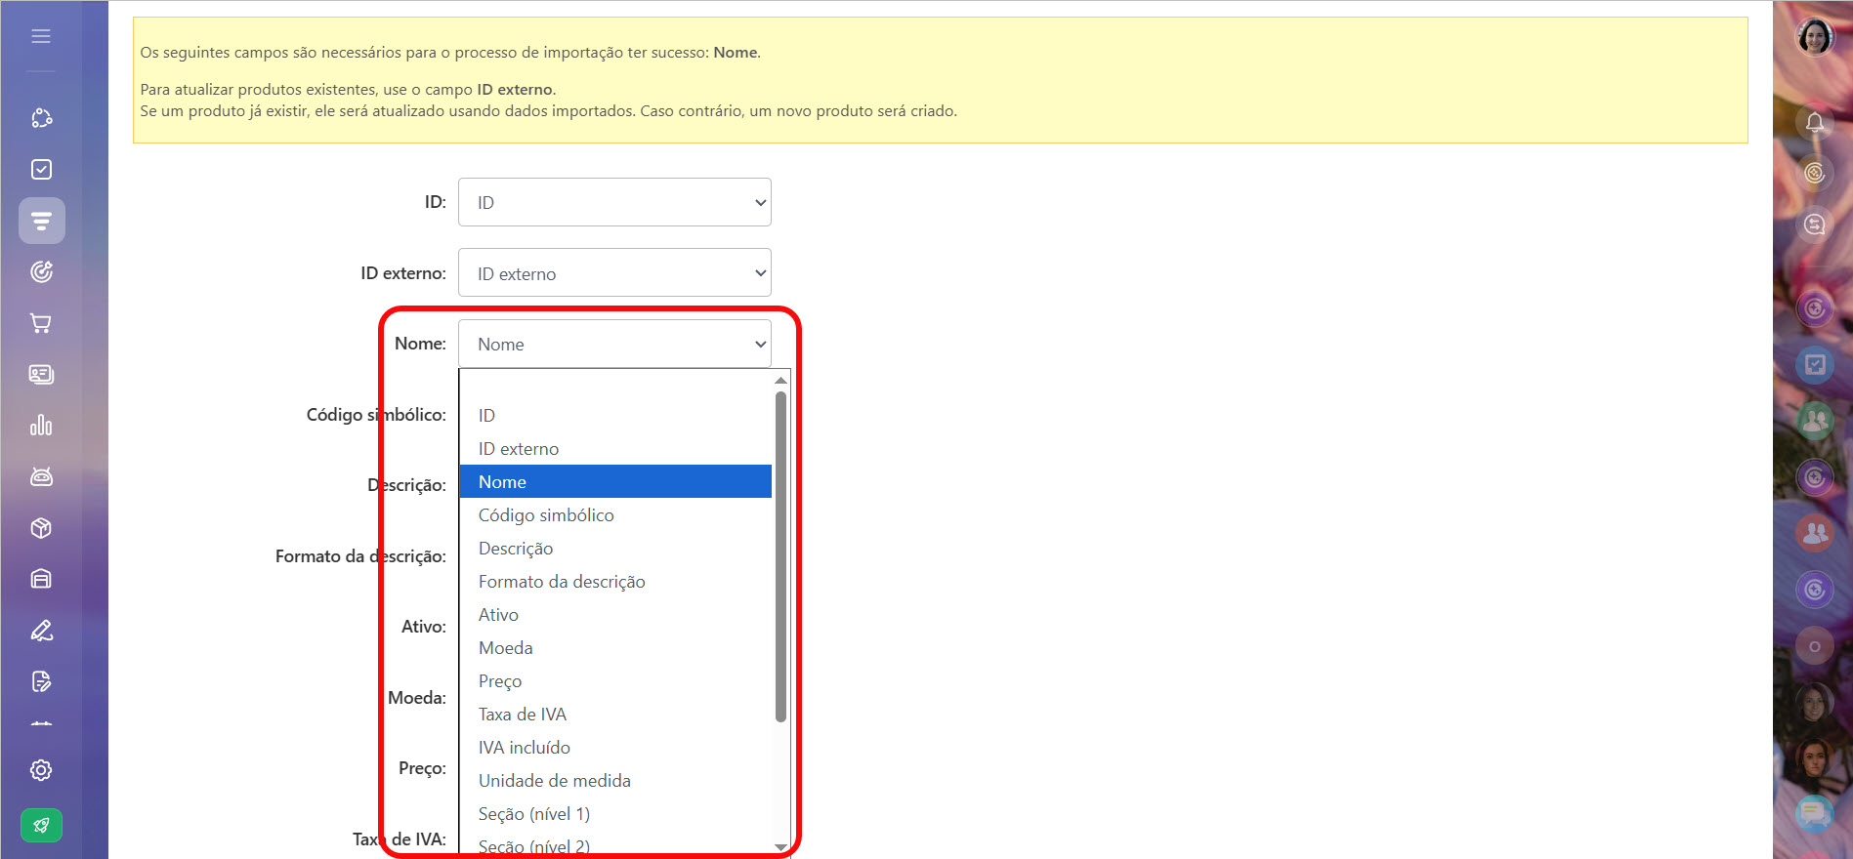Open the tasks checkmark icon in sidebar

coord(41,170)
